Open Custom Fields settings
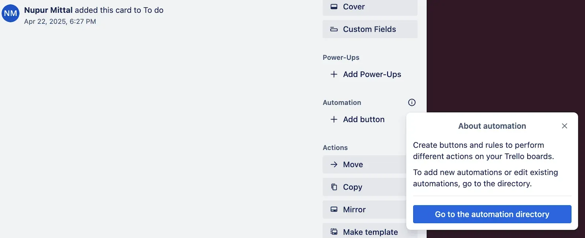Screen dimensions: 585x238 point(369,29)
